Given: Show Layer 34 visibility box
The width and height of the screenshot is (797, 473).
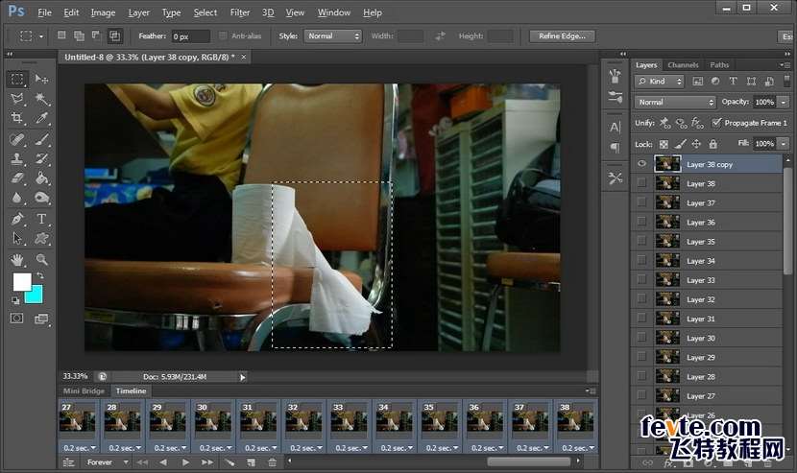Looking at the screenshot, I should [x=641, y=260].
